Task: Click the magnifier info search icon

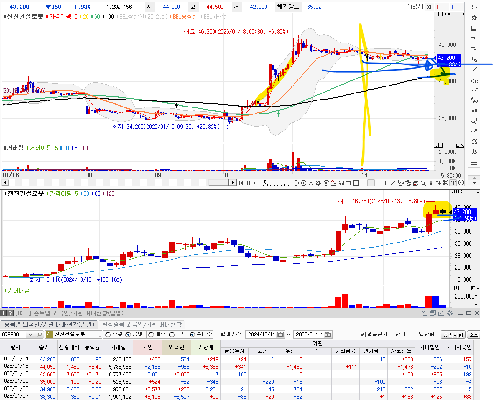Action: click(x=474, y=121)
